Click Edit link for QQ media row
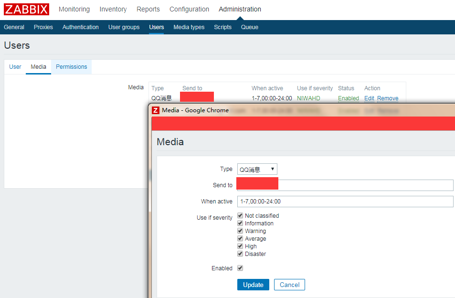 [369, 98]
